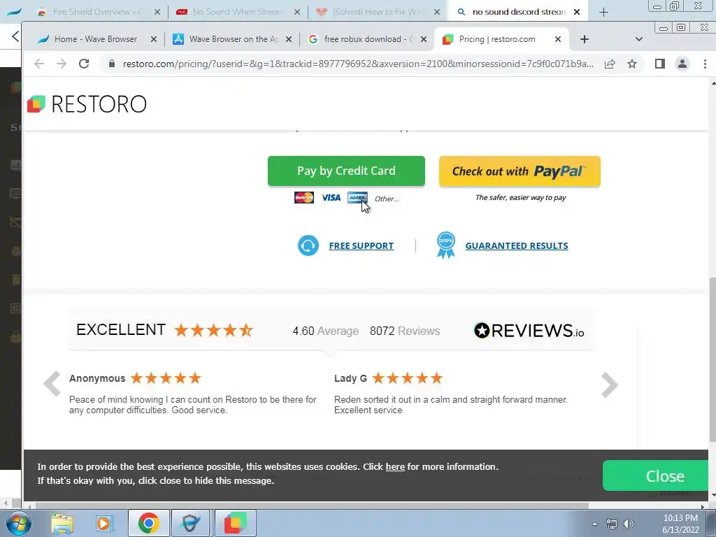Open Chrome profile avatar menu
716x537 pixels.
pyautogui.click(x=682, y=64)
